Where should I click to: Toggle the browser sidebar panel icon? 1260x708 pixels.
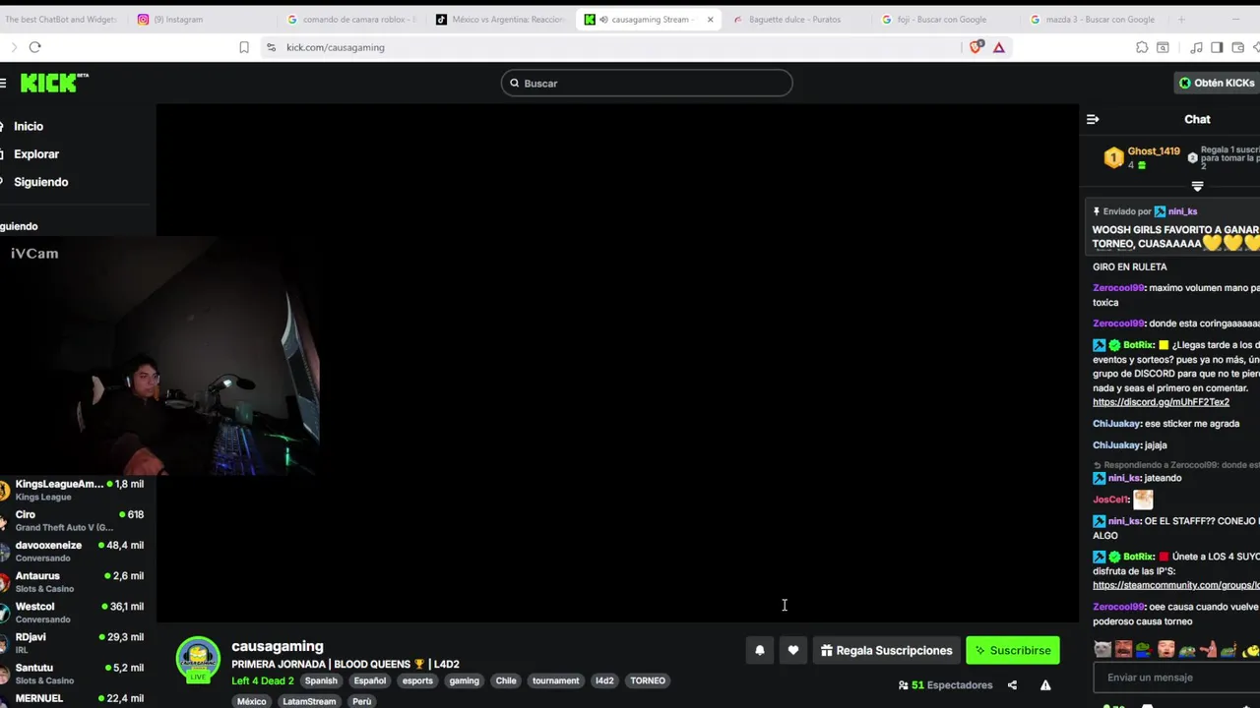(x=1218, y=47)
